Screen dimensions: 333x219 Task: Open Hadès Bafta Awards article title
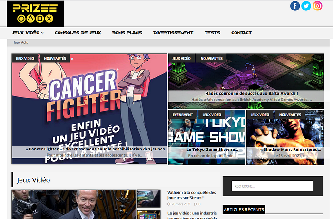coord(252,94)
